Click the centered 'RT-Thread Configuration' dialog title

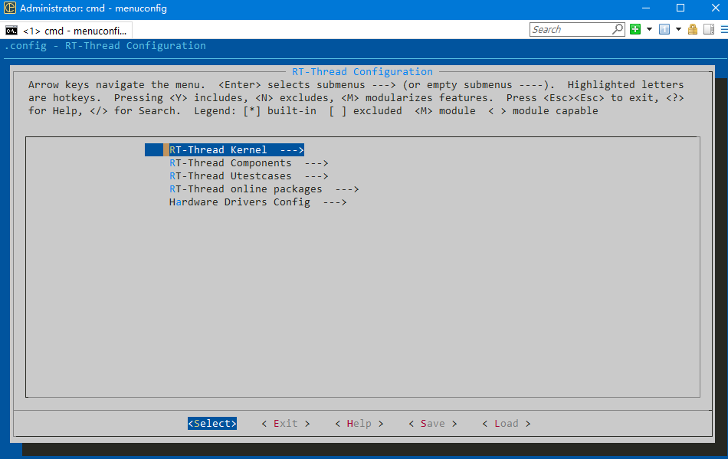(362, 71)
